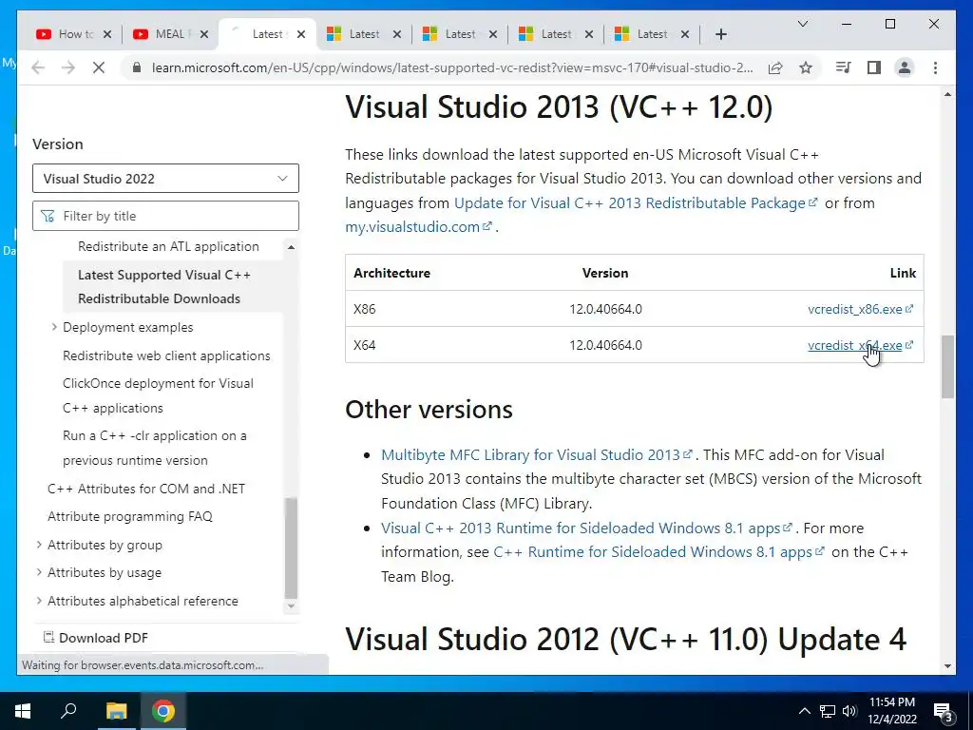Open Multibyte MFC Library for VS 2013 link
This screenshot has height=730, width=973.
coord(536,454)
